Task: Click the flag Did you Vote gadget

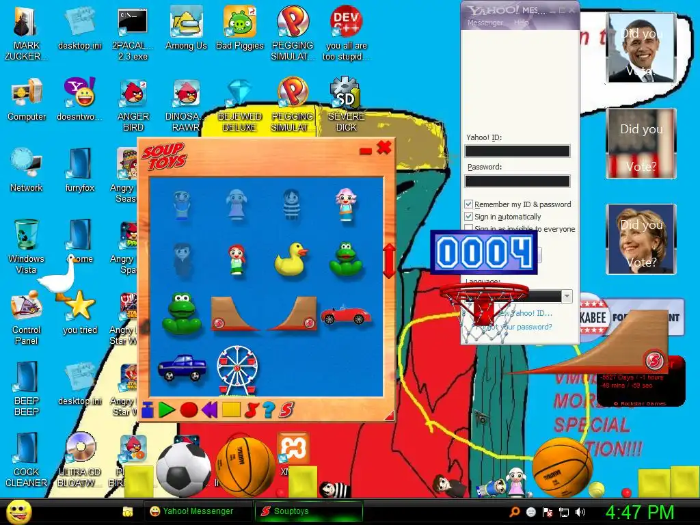Action: coord(641,144)
